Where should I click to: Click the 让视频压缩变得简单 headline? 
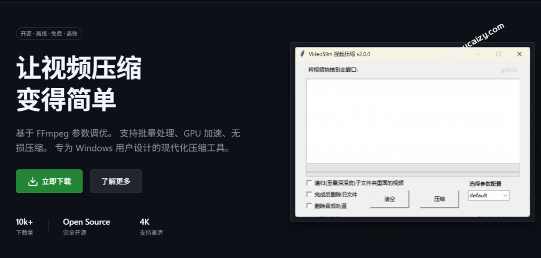click(79, 84)
